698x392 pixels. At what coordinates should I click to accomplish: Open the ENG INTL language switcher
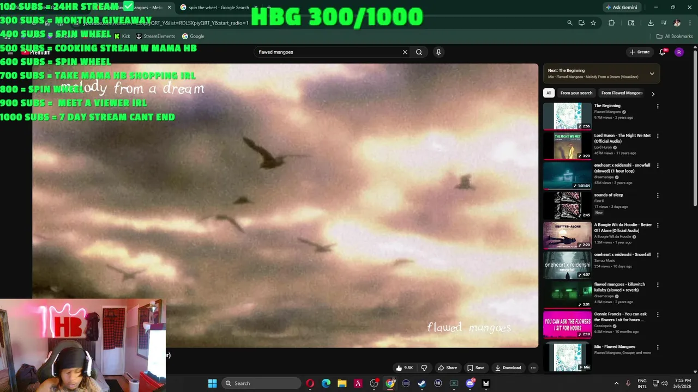point(642,383)
